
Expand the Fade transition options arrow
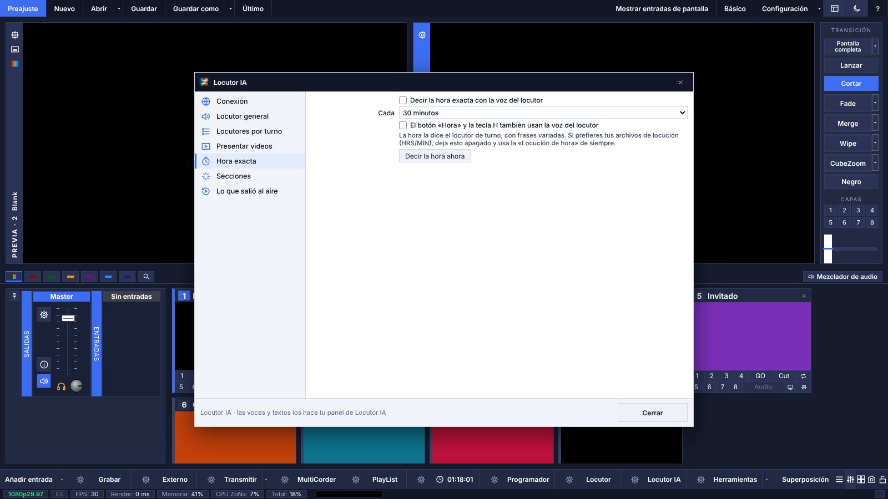coord(875,103)
